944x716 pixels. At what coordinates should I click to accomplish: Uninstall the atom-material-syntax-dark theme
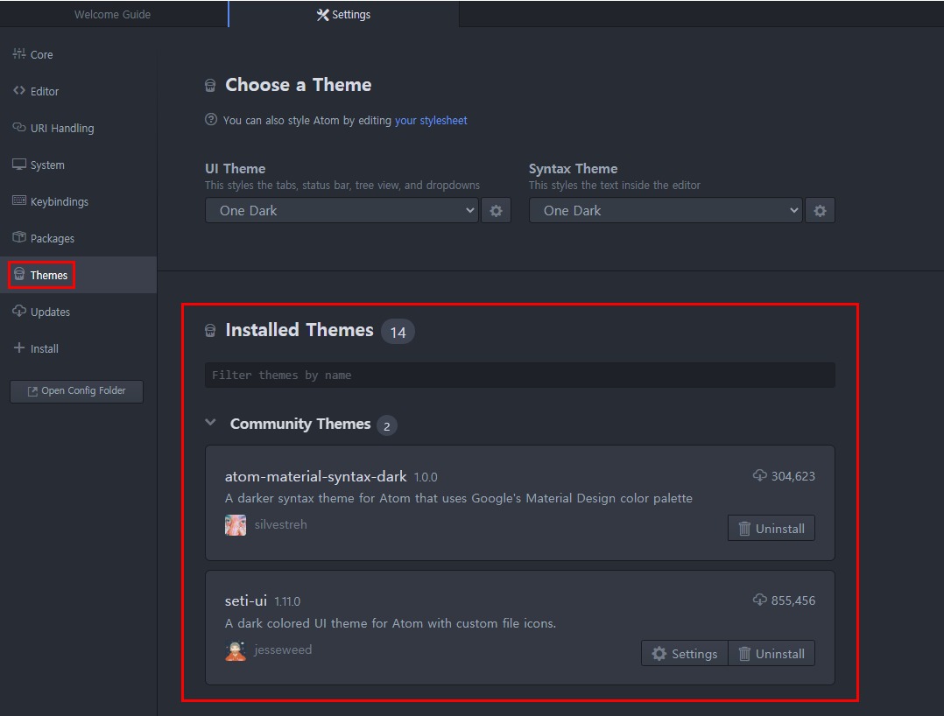click(x=771, y=529)
